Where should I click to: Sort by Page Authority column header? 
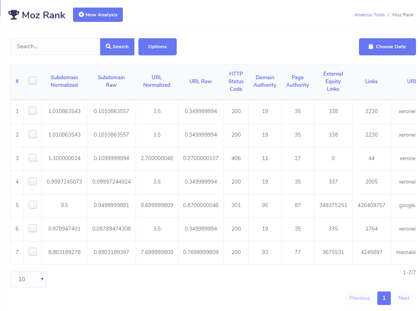tap(298, 81)
